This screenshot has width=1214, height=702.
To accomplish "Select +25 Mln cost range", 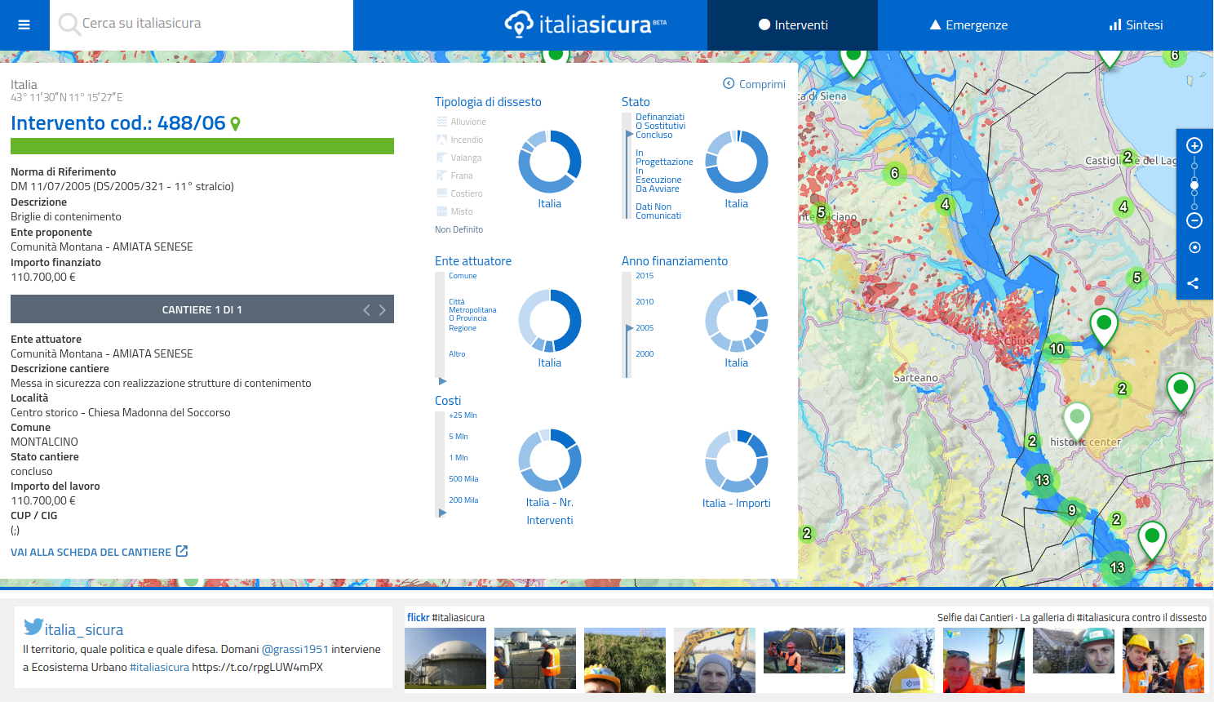I will (x=463, y=415).
